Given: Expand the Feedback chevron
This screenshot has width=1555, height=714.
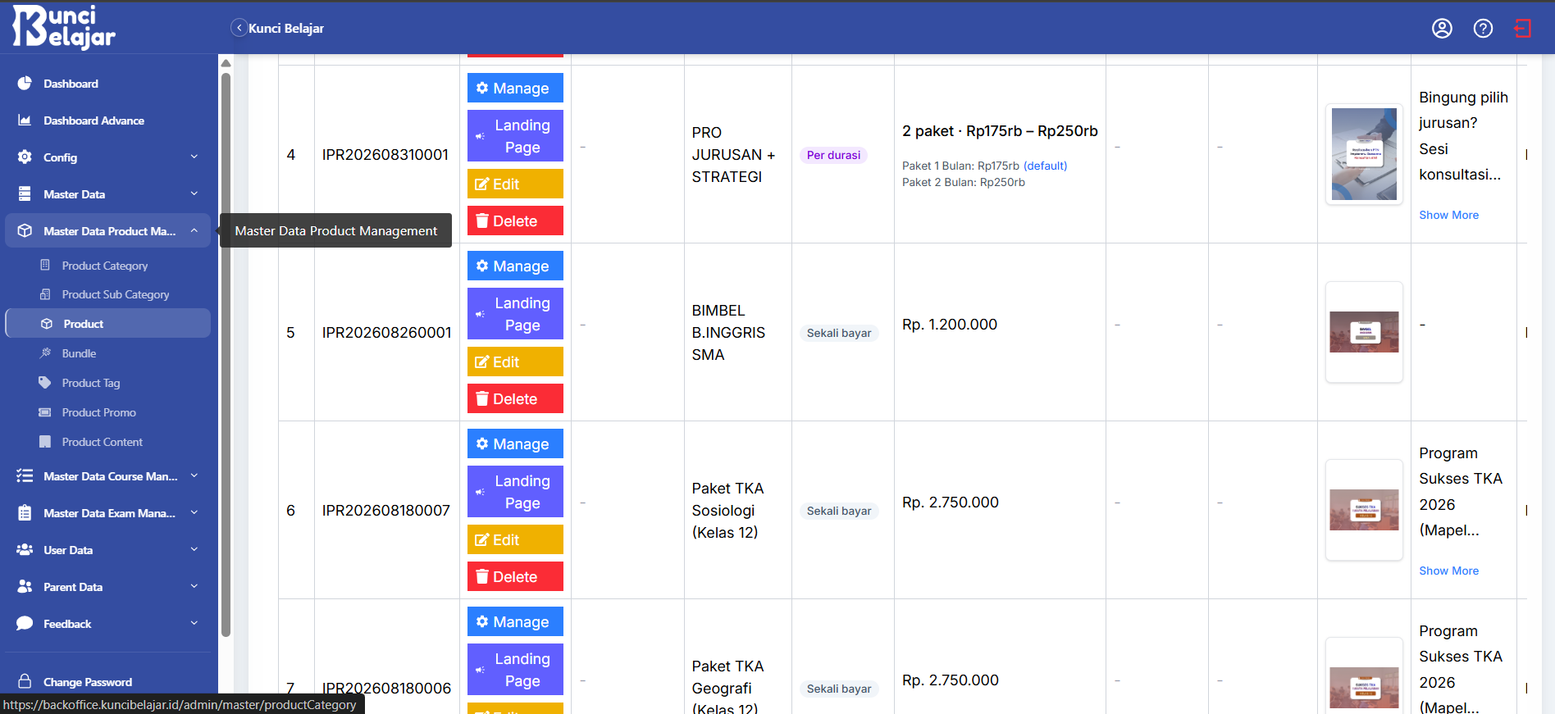Looking at the screenshot, I should tap(194, 623).
